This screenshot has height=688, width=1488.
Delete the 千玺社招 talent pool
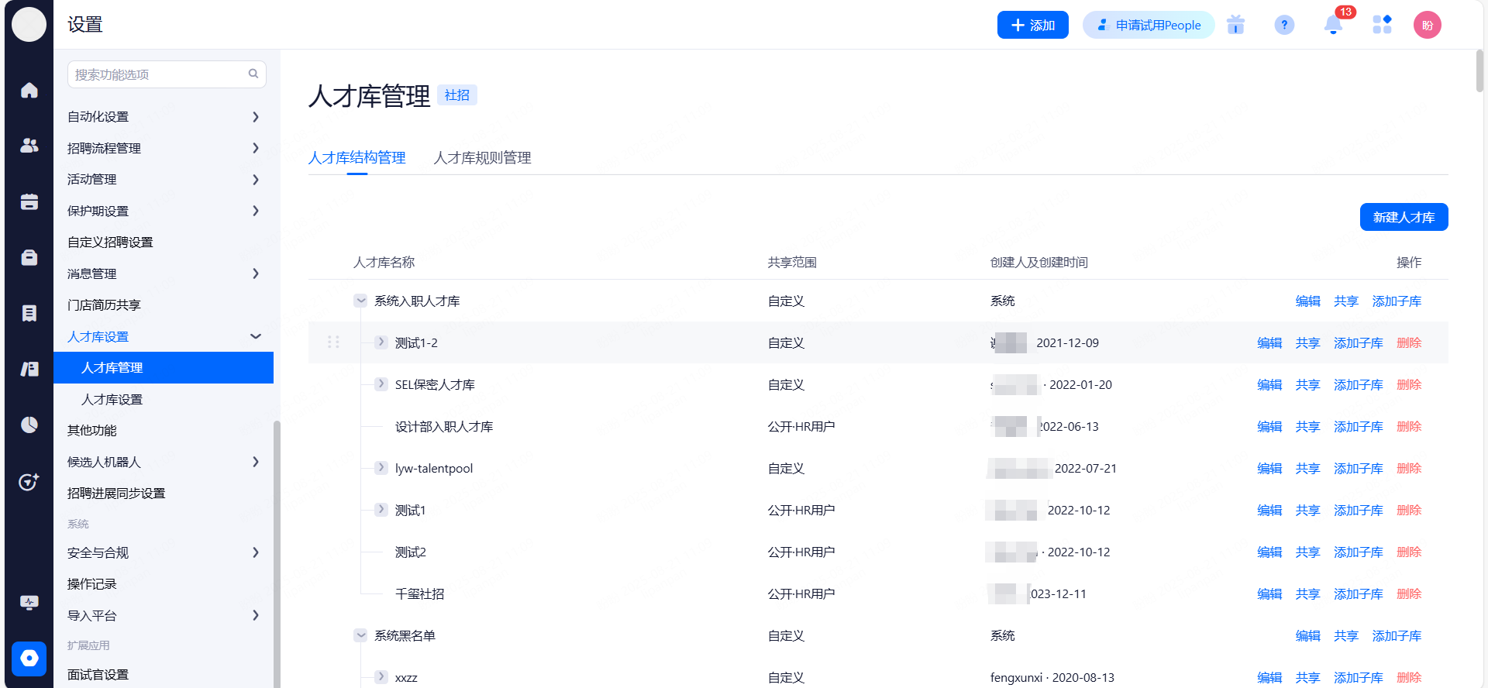(1408, 594)
